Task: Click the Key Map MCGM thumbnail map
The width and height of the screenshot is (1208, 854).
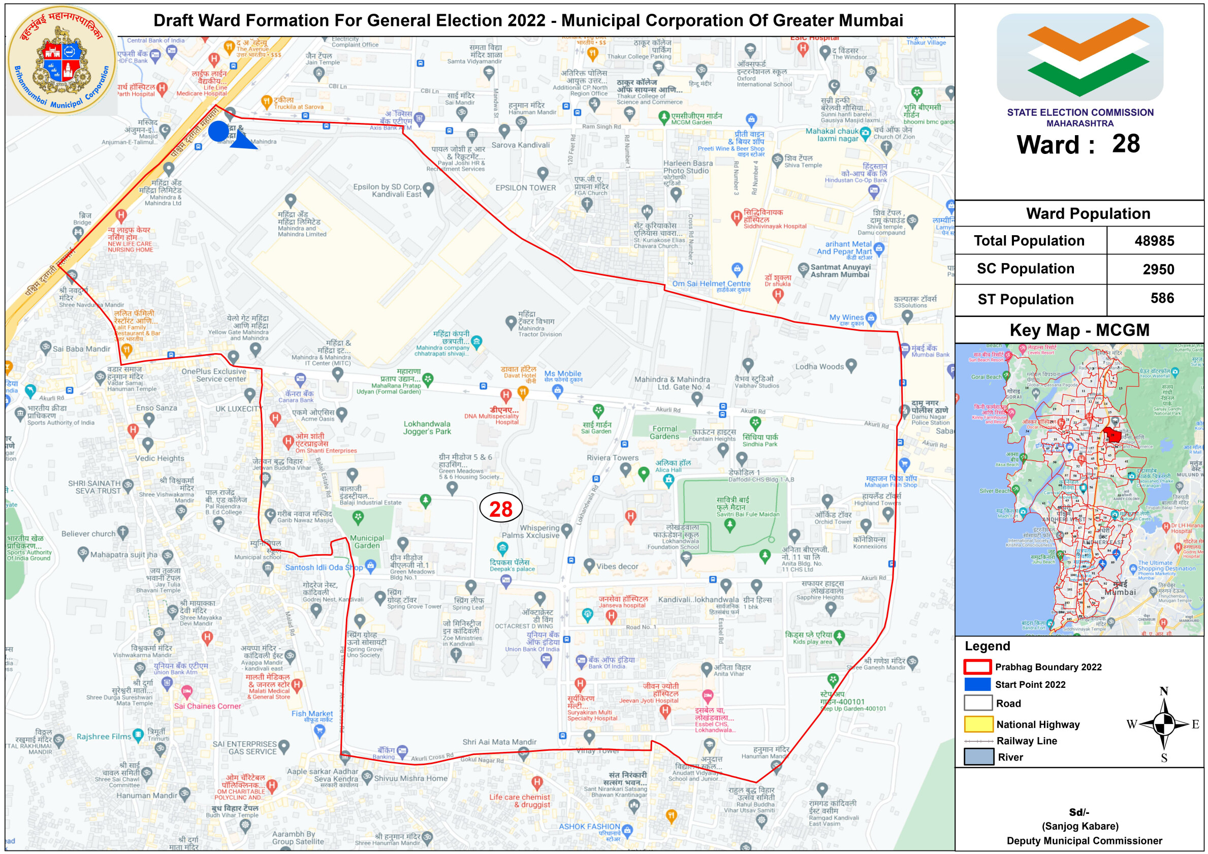Action: tap(1079, 489)
